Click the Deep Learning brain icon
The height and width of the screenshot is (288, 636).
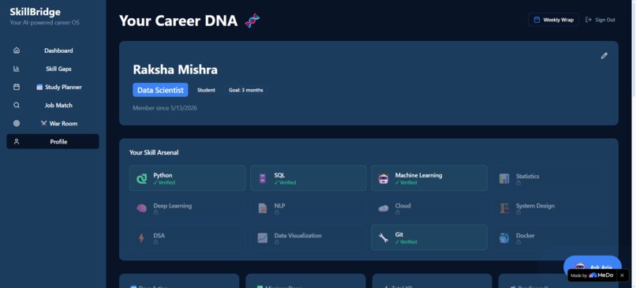[141, 208]
